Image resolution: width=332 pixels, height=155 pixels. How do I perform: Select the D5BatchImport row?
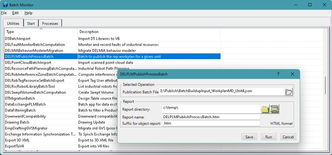(x=112, y=39)
